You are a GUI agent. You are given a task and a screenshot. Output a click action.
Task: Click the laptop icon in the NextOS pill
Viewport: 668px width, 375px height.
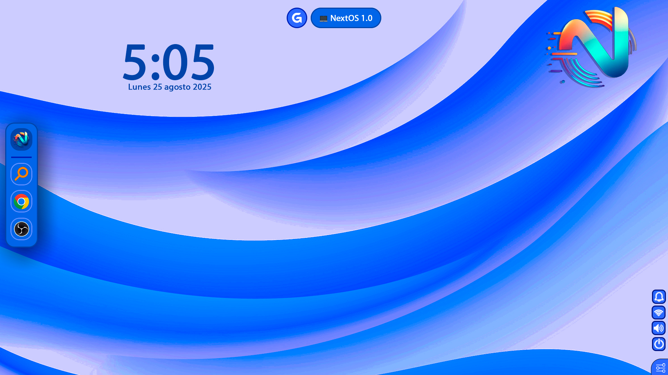(324, 19)
